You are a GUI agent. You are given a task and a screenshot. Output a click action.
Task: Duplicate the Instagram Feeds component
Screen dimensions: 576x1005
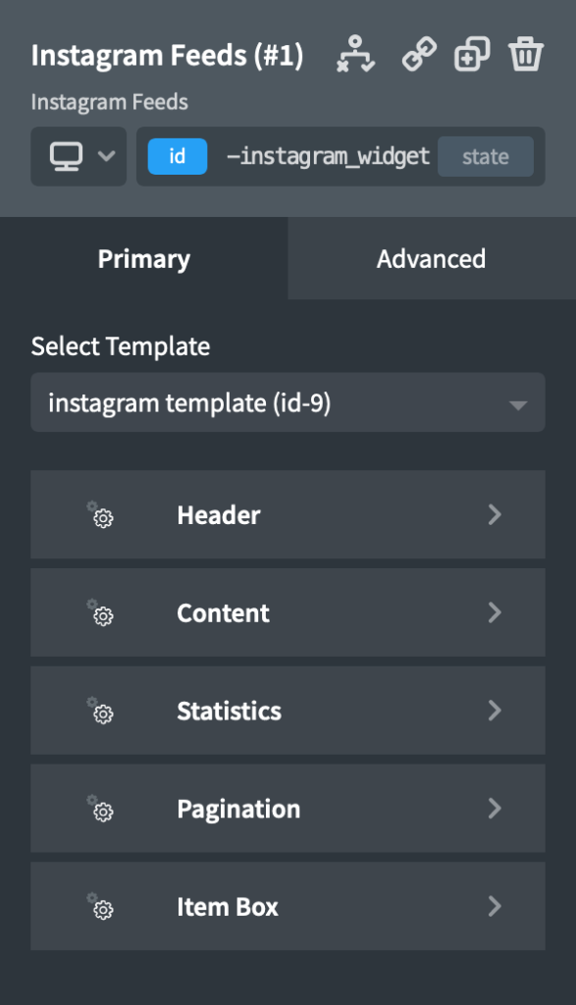[x=472, y=54]
